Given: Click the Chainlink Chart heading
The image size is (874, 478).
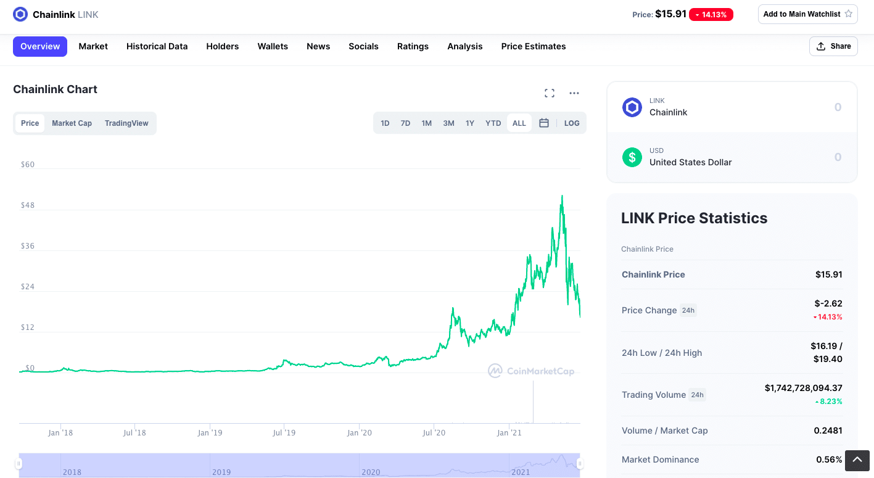Looking at the screenshot, I should coord(55,89).
